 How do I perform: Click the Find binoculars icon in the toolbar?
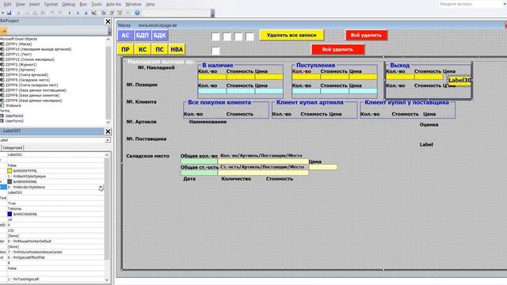43,13
